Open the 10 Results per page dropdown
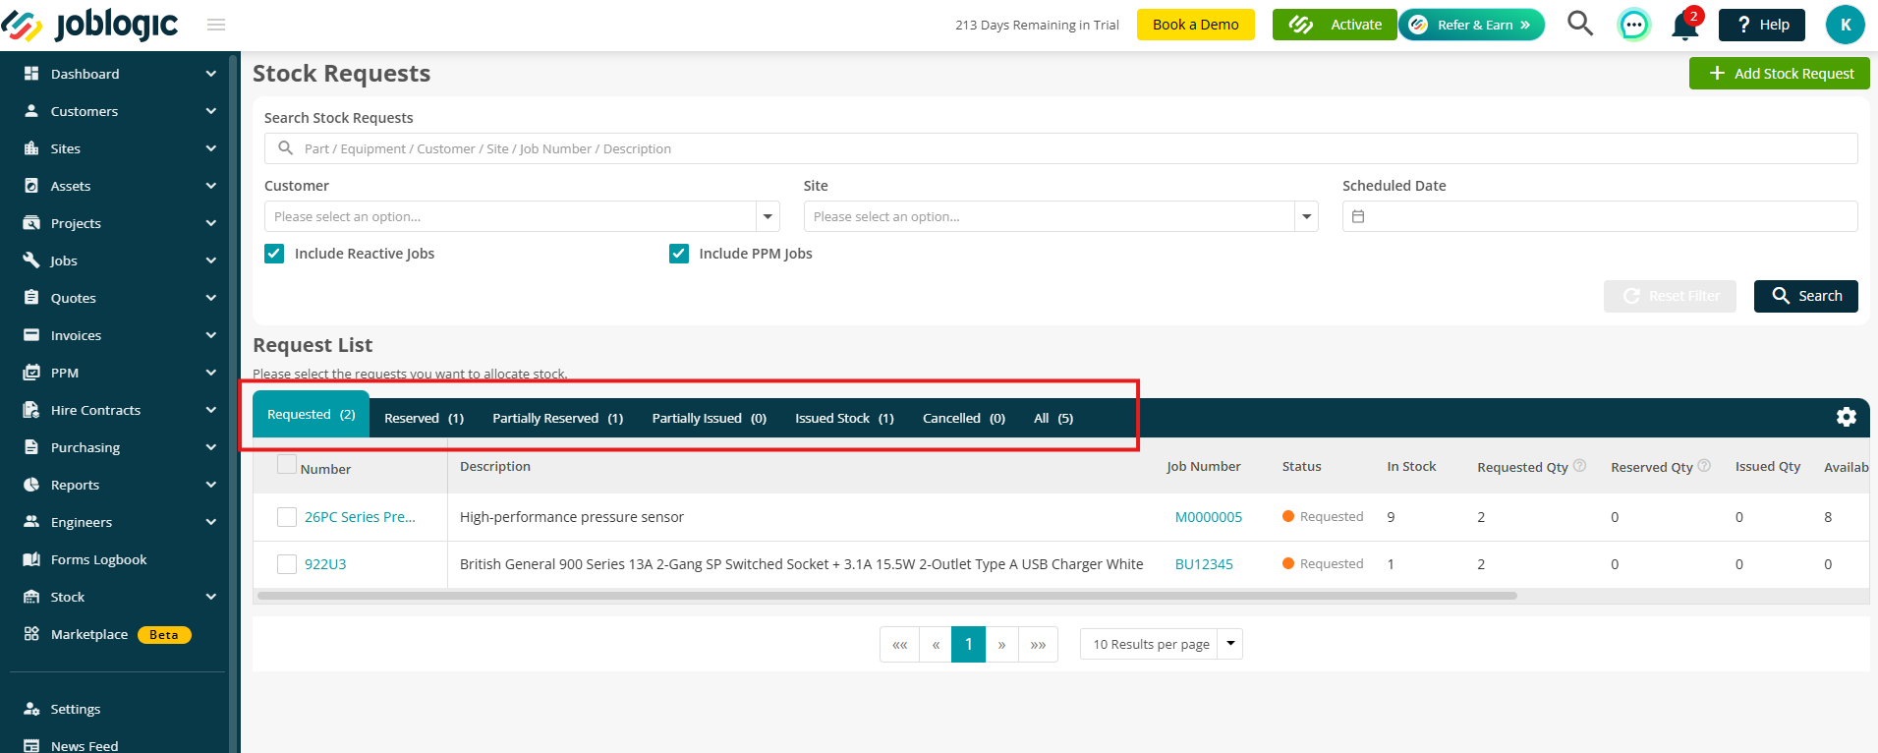Image resolution: width=1878 pixels, height=753 pixels. (x=1161, y=644)
